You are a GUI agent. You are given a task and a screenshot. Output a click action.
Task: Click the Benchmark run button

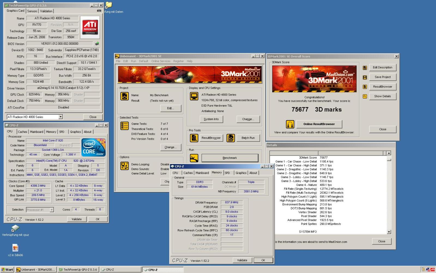230,158
